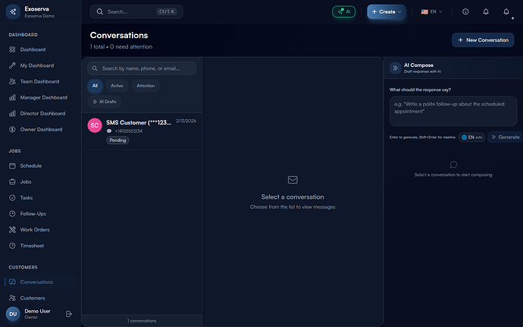Image resolution: width=523 pixels, height=327 pixels.
Task: Enable the AI Drafts filter chip
Action: pyautogui.click(x=104, y=101)
